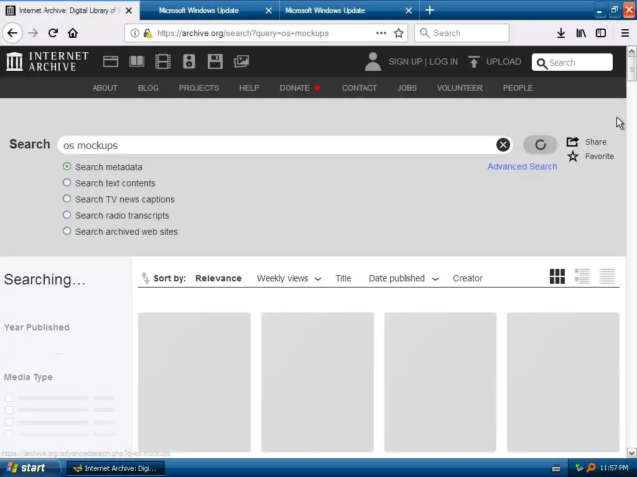
Task: Open the Firefox hamburger menu
Action: tap(625, 33)
